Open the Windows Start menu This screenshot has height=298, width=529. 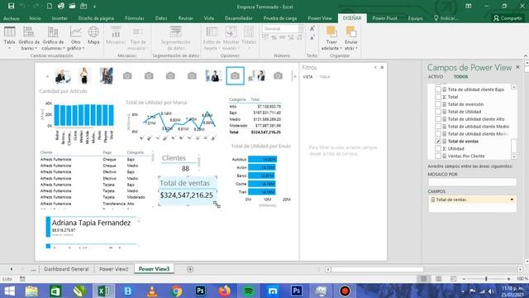point(9,291)
